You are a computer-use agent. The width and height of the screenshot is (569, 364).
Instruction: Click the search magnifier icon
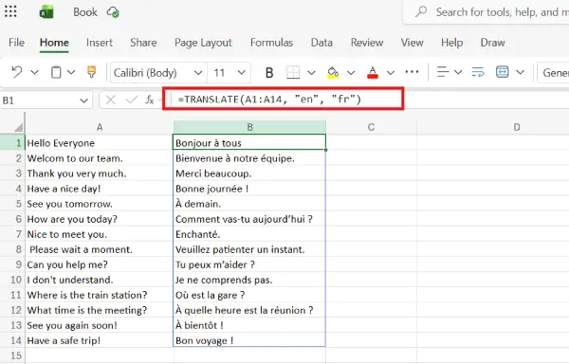point(421,12)
